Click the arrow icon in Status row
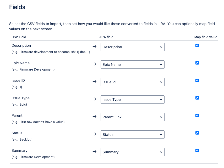The width and height of the screenshot is (224, 168). [94, 134]
